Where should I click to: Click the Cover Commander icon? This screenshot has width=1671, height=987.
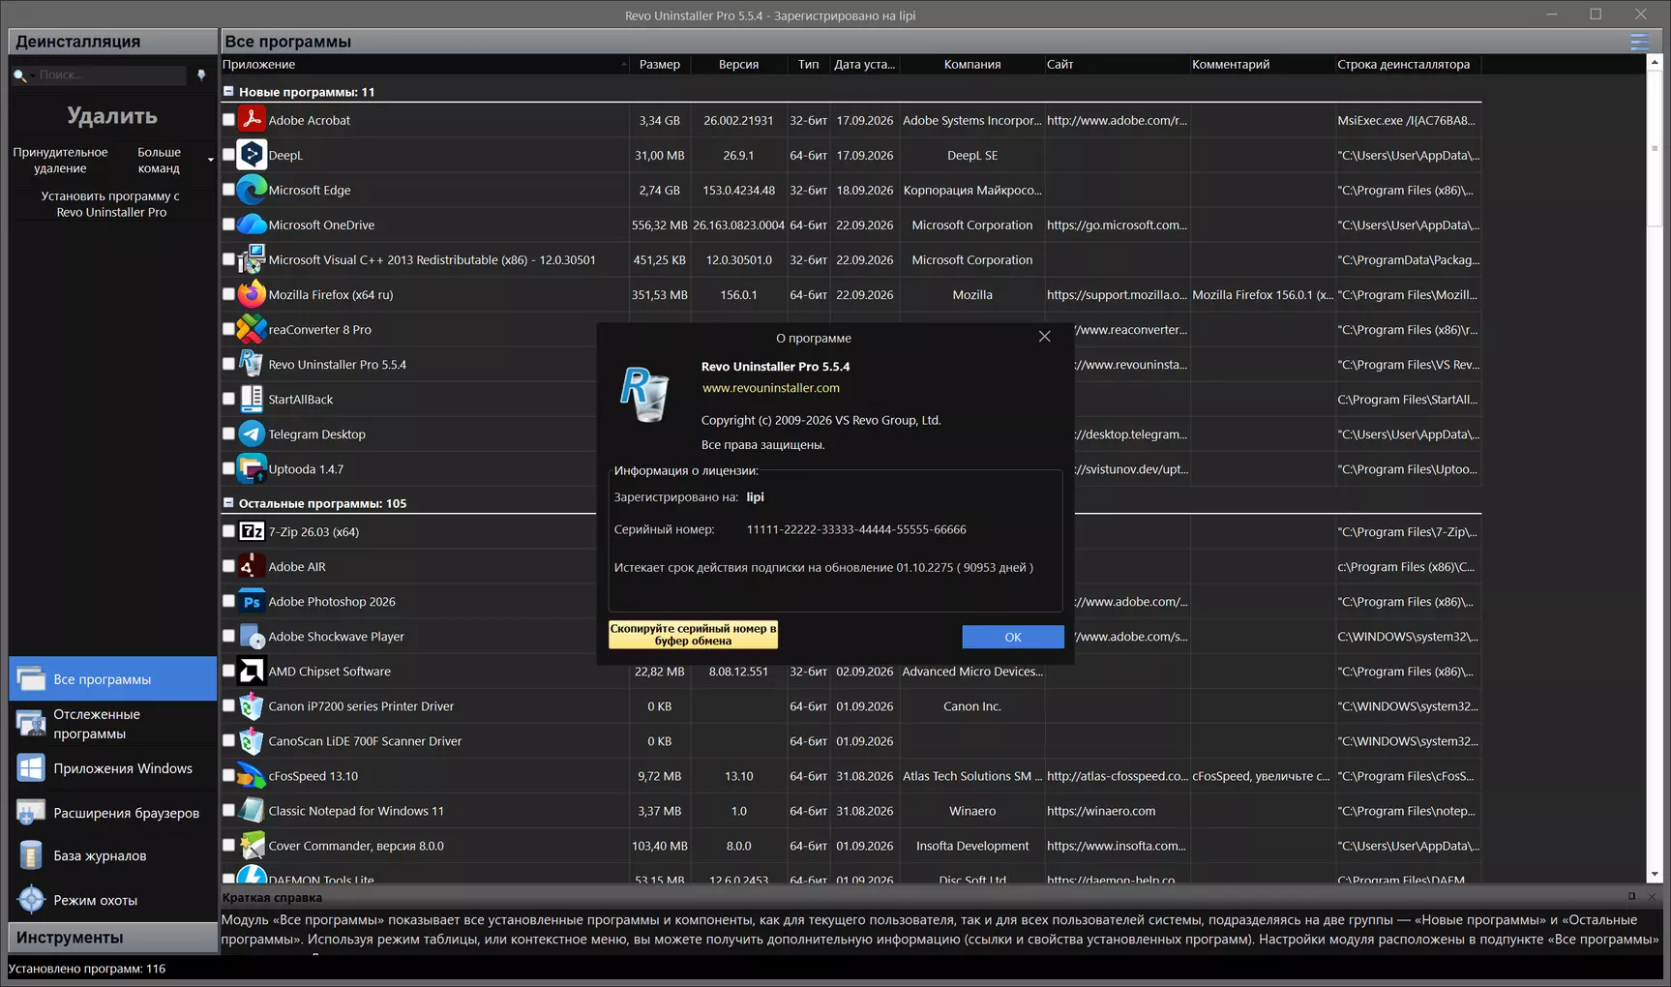pyautogui.click(x=252, y=845)
